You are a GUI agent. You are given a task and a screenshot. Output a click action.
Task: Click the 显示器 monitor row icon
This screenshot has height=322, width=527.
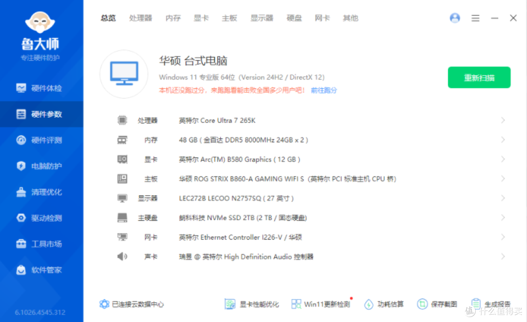(x=122, y=198)
